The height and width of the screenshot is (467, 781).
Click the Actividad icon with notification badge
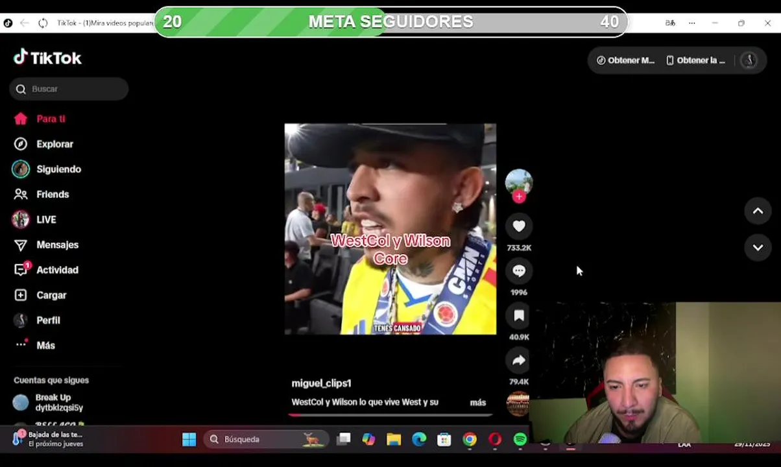pos(21,269)
